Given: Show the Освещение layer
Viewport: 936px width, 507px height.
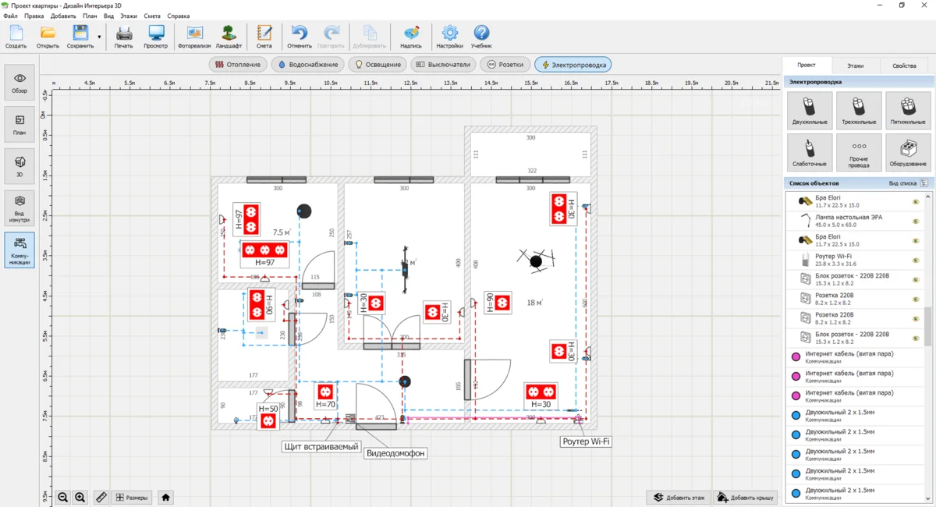Looking at the screenshot, I should tap(378, 65).
